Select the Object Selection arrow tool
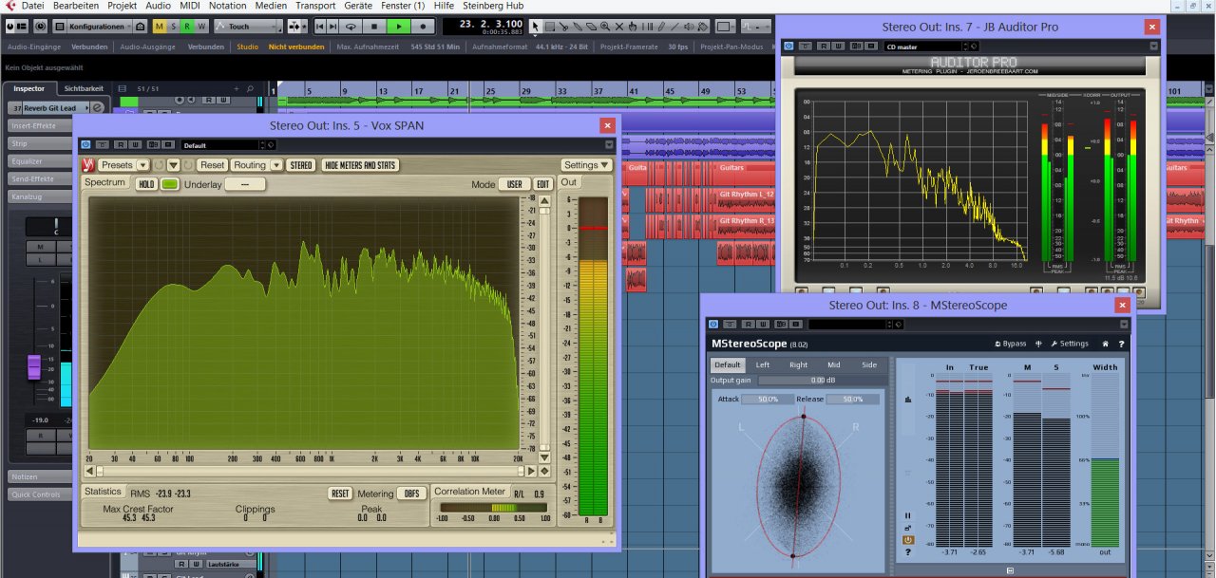Viewport: 1216px width, 578px height. tap(535, 27)
